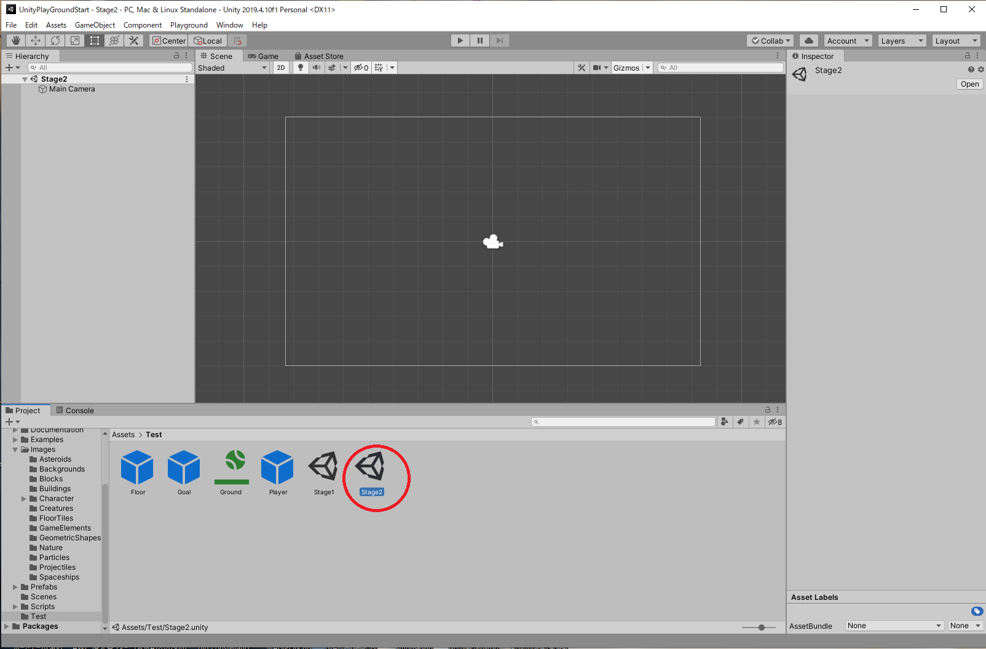This screenshot has width=986, height=649.
Task: Open the Component menu
Action: 143,25
